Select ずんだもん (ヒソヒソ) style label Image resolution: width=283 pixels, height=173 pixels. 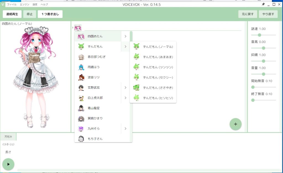[x=158, y=98]
